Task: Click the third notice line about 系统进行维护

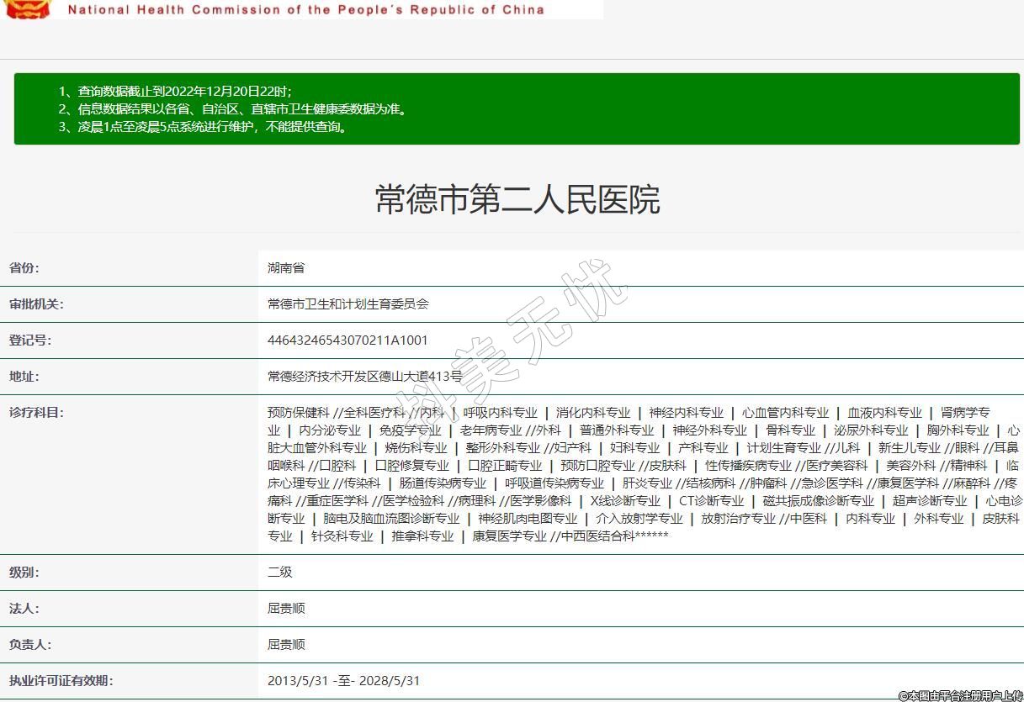Action: [x=202, y=127]
